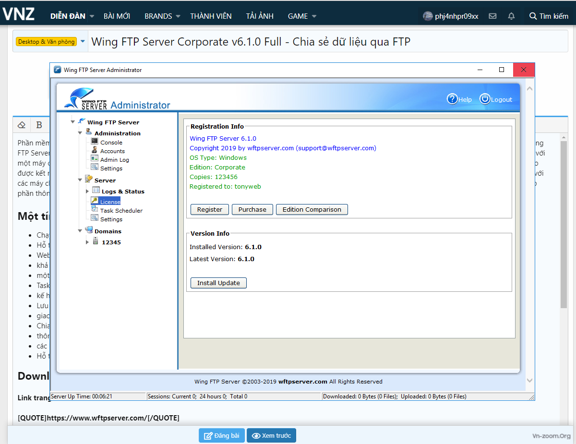Click 'Edition: Corporate' text

point(217,167)
